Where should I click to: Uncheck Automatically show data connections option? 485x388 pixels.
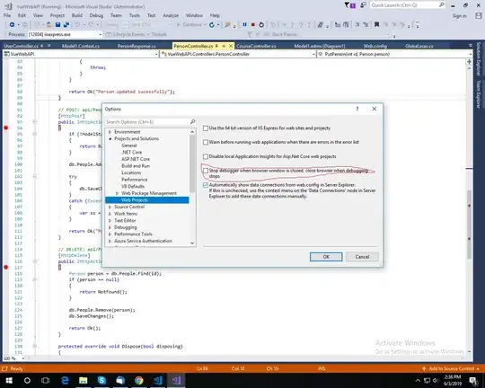pos(206,185)
